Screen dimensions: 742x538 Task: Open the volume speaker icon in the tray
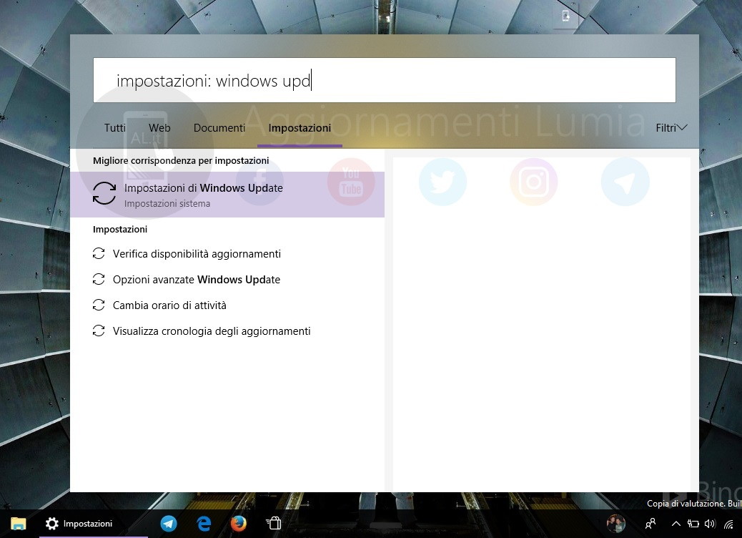click(x=710, y=523)
